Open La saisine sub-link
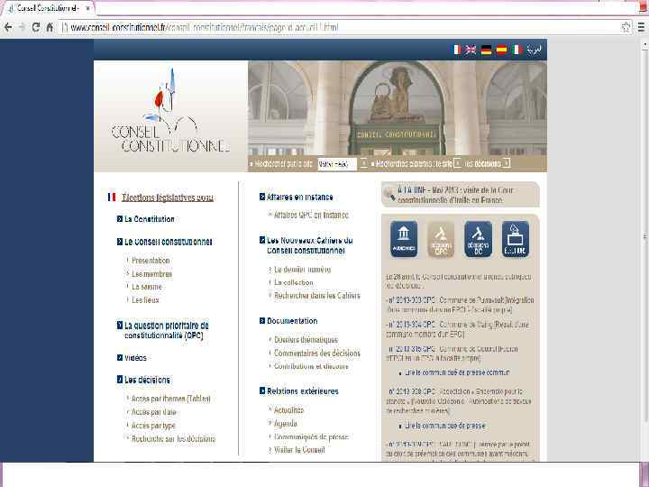 pyautogui.click(x=147, y=287)
